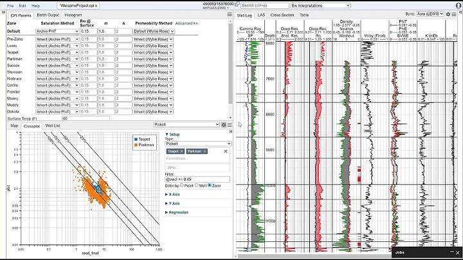Collapse the crossplot setup pane double-chevron

pyautogui.click(x=230, y=131)
